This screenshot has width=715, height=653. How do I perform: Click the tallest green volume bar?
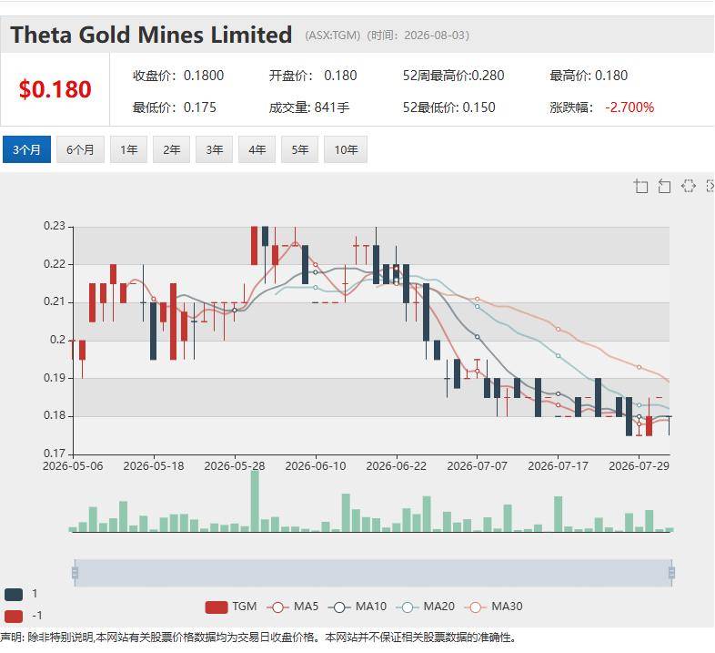coord(255,502)
